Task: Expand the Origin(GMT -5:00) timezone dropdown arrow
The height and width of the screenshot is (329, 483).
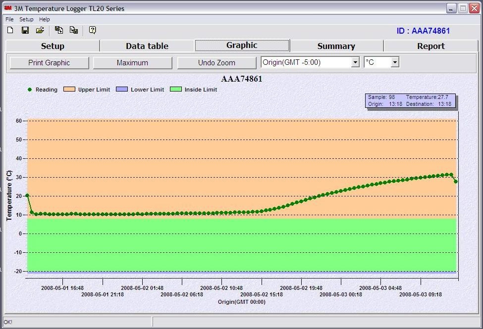Action: click(x=355, y=62)
